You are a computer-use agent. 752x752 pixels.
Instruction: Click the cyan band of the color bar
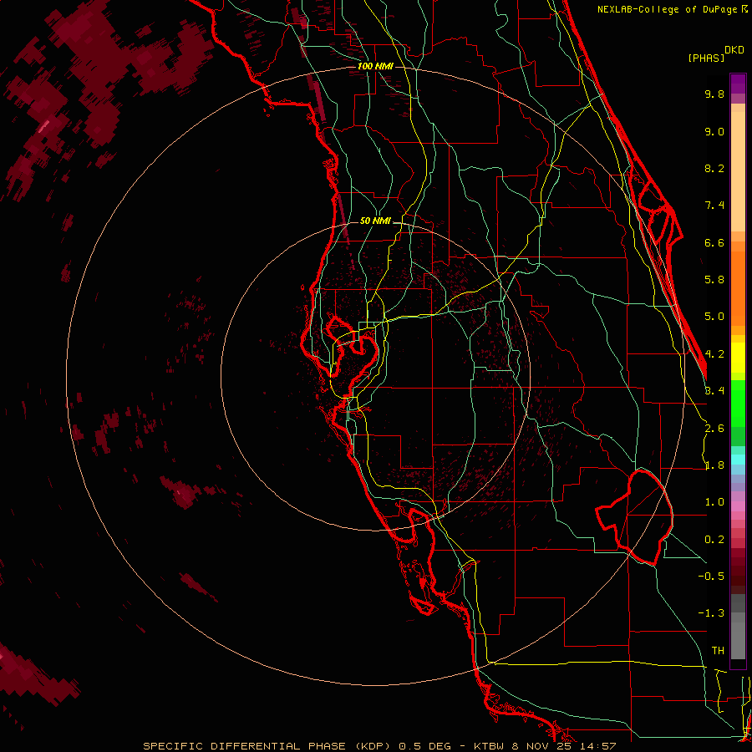[x=738, y=460]
